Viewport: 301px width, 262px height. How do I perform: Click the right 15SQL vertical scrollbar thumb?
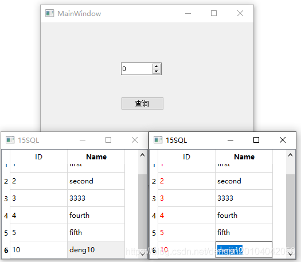(x=290, y=211)
